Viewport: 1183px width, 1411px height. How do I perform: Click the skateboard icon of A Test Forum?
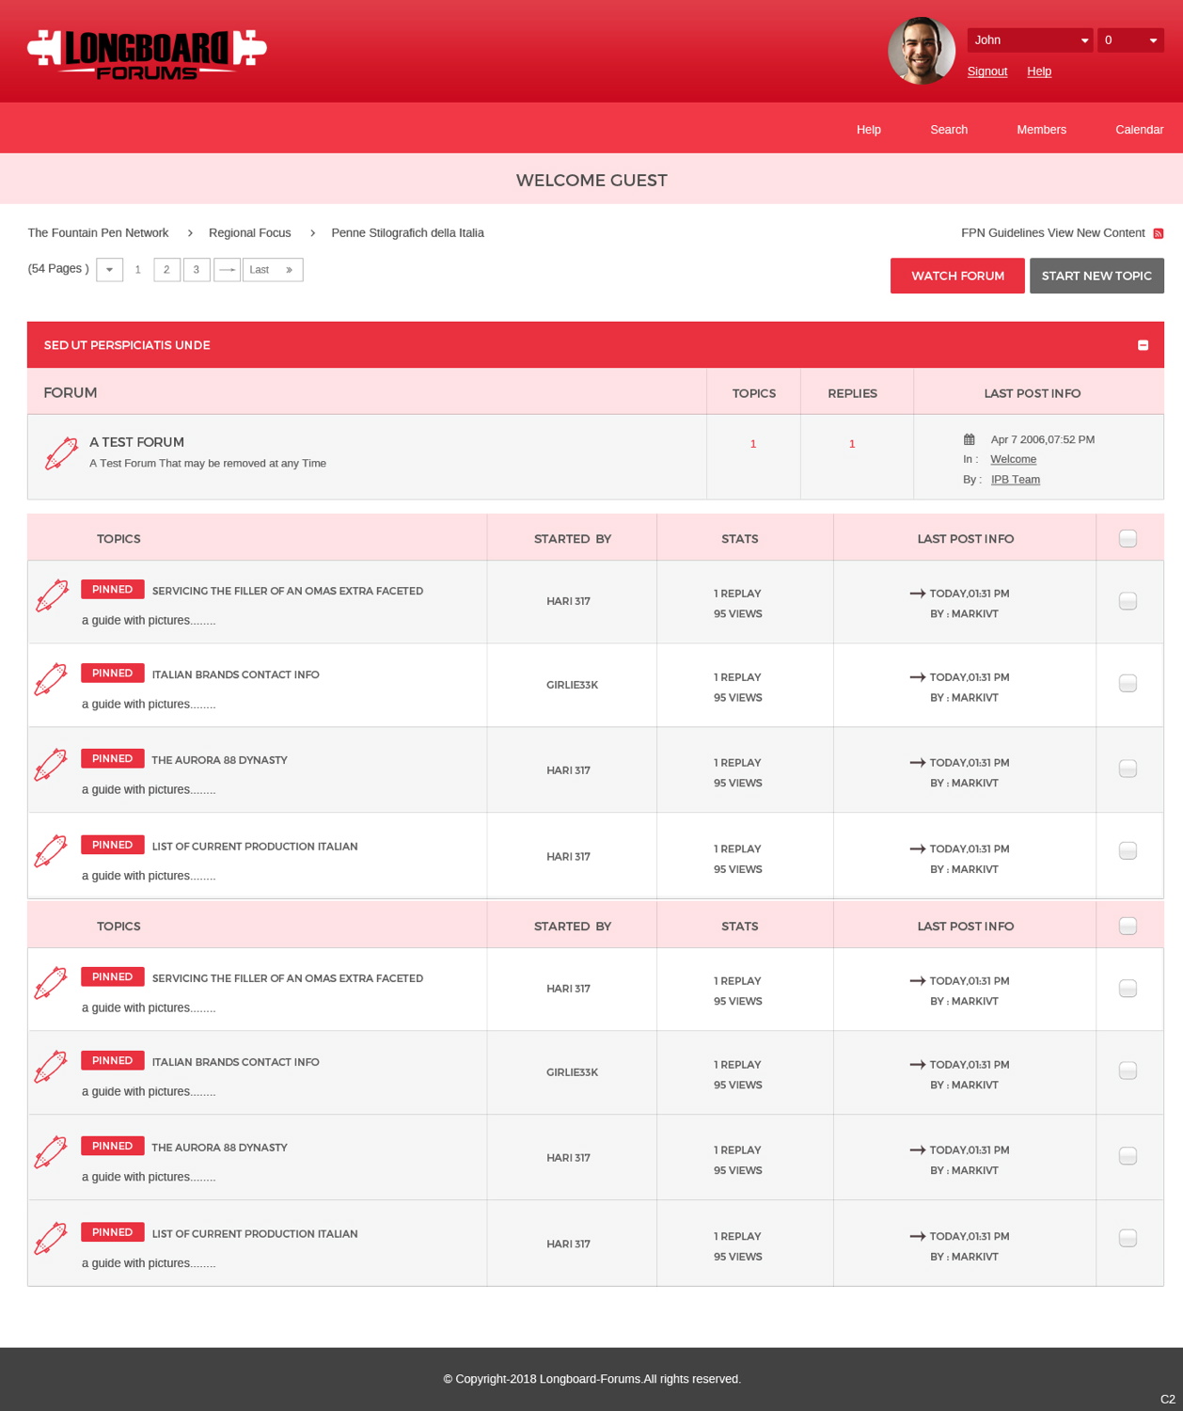tap(61, 453)
